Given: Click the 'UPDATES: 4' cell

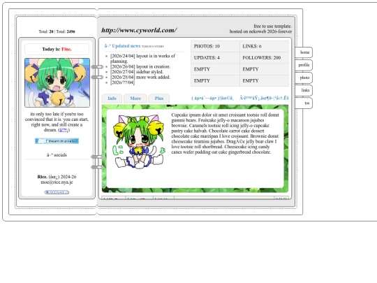Looking at the screenshot, I should pyautogui.click(x=215, y=58).
